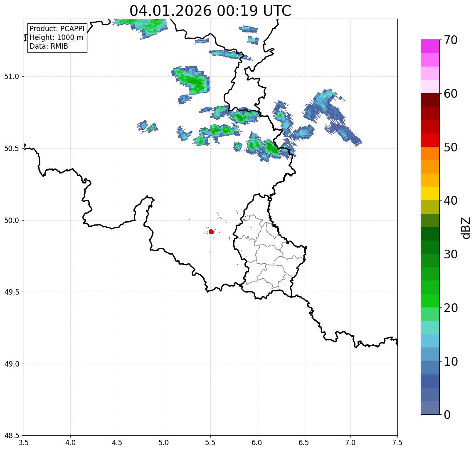Click the 'Product: PCAPPI' legend line
Image resolution: width=476 pixels, height=451 pixels.
pos(57,29)
